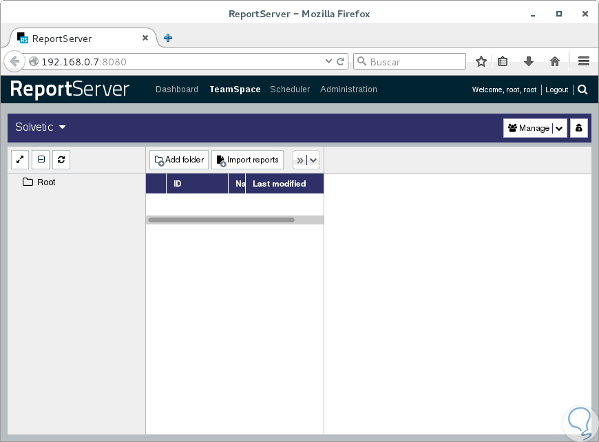The height and width of the screenshot is (442, 599).
Task: Click the collapse all tree icon
Action: coord(41,159)
